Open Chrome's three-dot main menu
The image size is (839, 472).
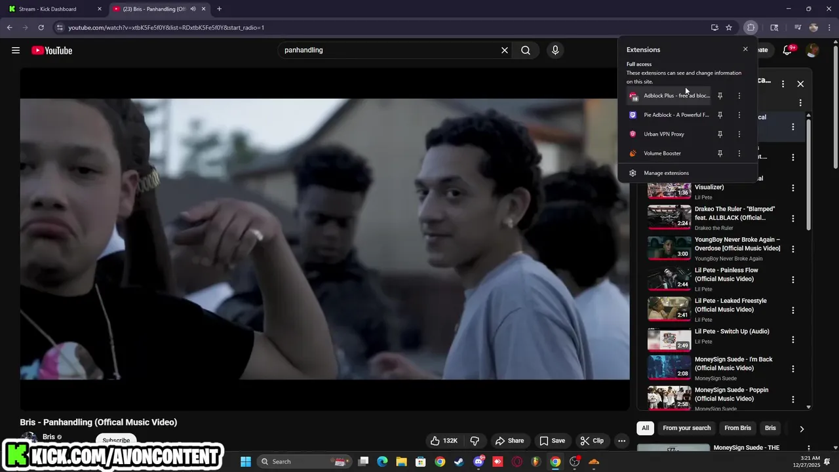(x=829, y=28)
